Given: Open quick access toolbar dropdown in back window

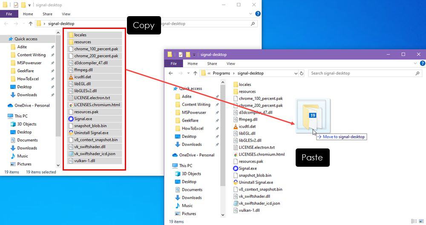Looking at the screenshot, I should (x=29, y=5).
